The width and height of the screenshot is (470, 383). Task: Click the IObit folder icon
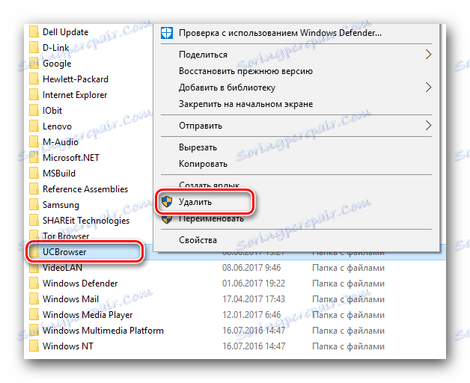(34, 110)
